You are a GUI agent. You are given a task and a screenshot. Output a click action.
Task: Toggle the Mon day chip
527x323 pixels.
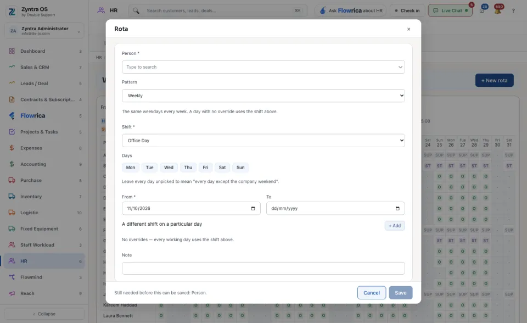point(131,168)
